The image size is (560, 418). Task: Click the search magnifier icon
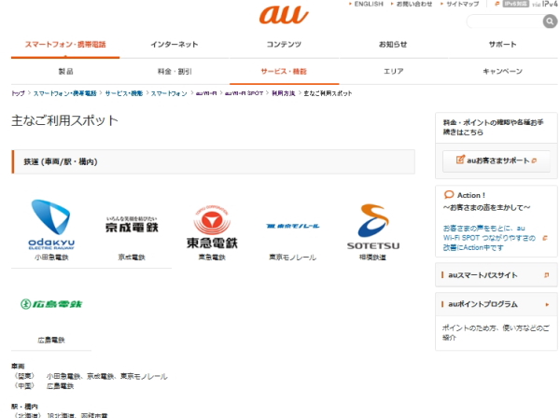tap(549, 21)
